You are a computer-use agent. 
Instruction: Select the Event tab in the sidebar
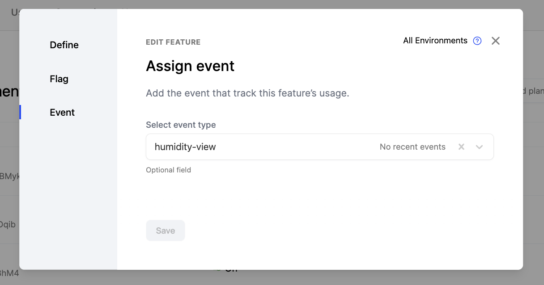click(62, 112)
